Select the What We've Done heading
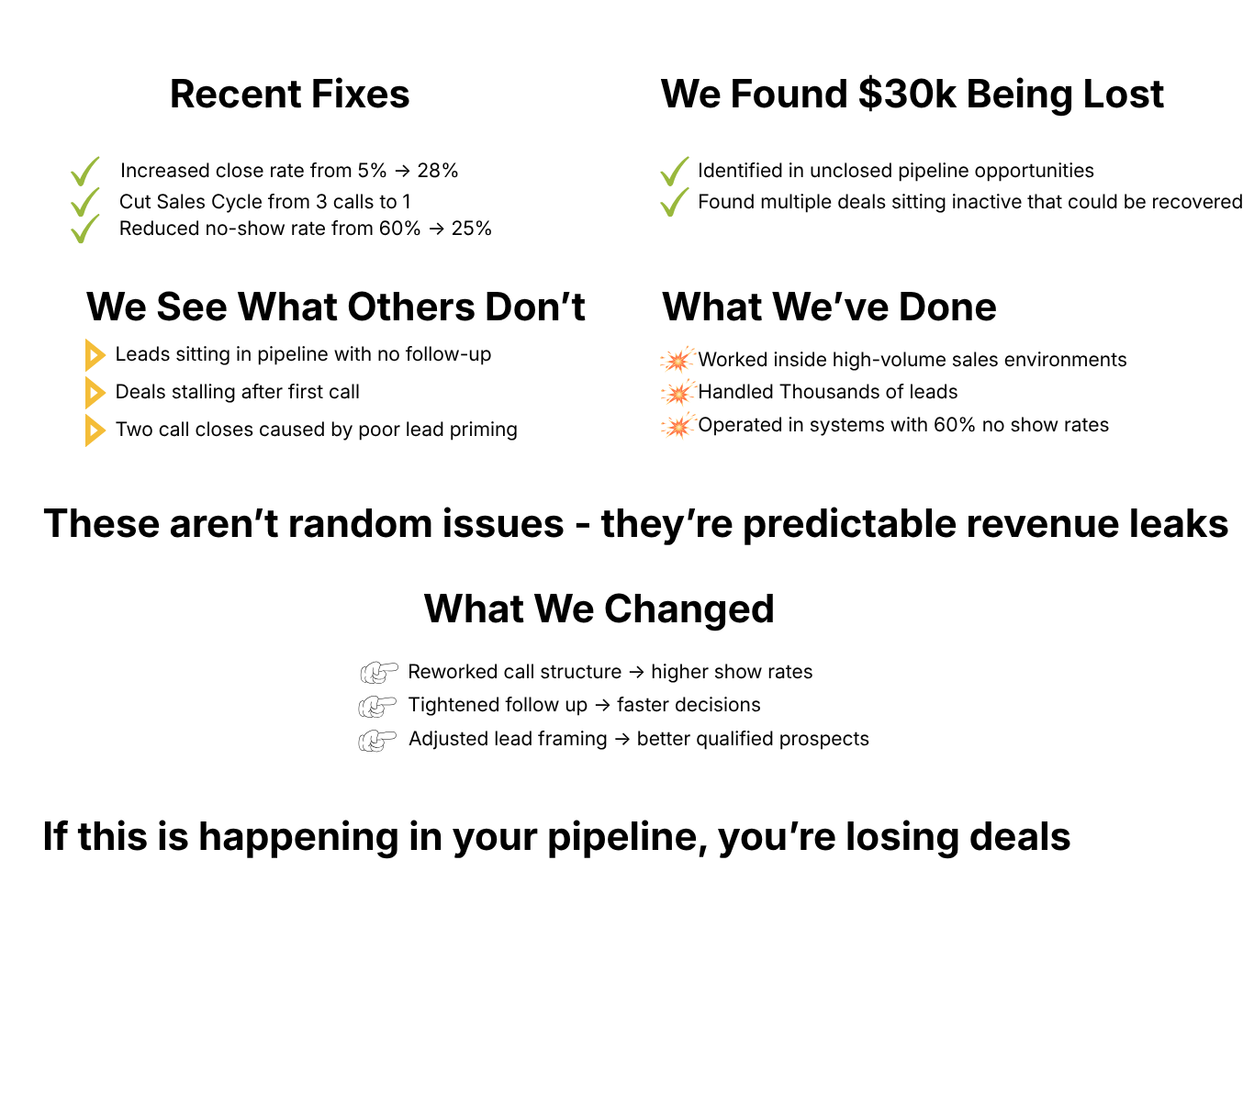Screen dimensions: 1254x1117 [x=829, y=307]
